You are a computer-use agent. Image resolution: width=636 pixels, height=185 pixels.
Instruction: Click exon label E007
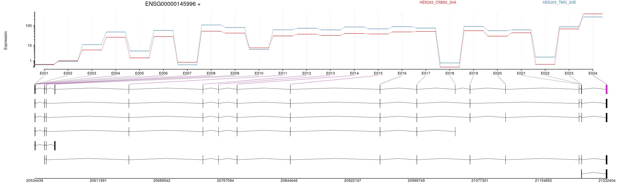pyautogui.click(x=187, y=73)
